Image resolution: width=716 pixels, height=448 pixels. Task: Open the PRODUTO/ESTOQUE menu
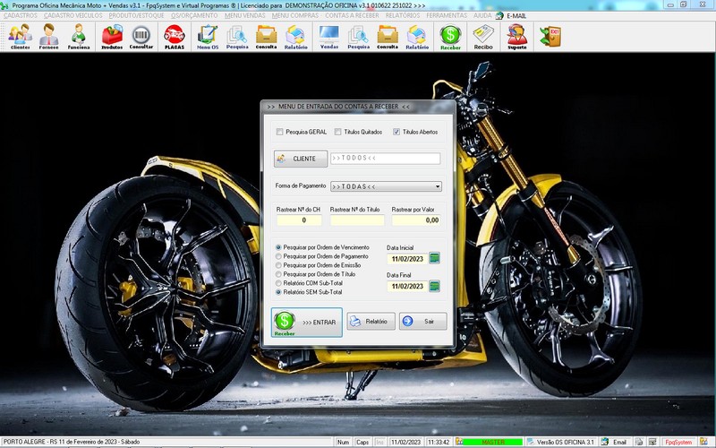136,15
